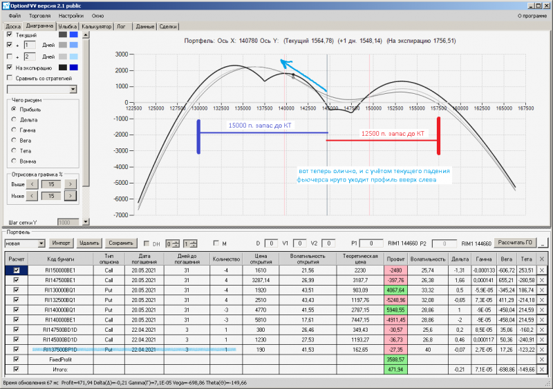Click the second DH spinner control
The width and height of the screenshot is (553, 389).
tap(191, 243)
